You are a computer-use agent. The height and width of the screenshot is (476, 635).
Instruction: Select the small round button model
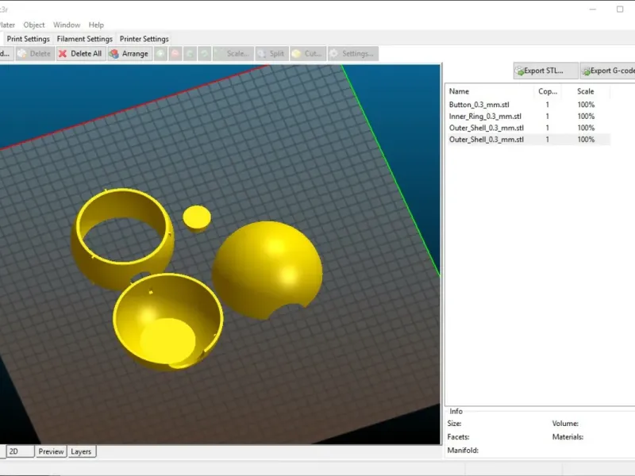(197, 219)
